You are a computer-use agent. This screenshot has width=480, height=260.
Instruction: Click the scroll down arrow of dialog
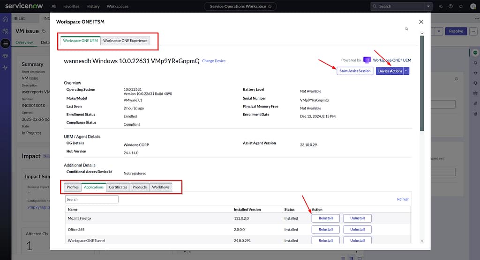pyautogui.click(x=422, y=241)
